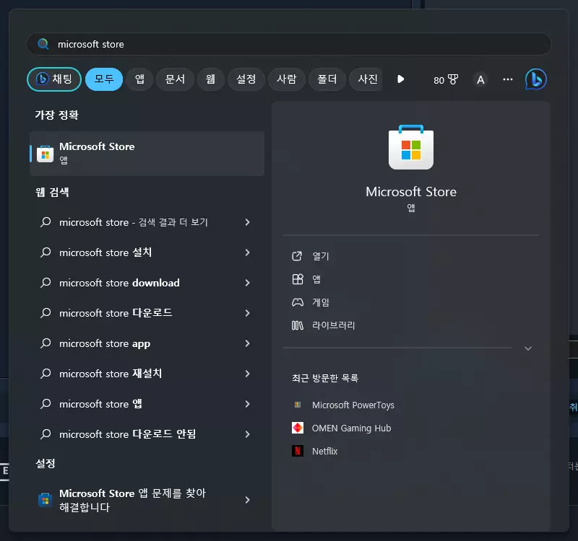Switch to the 폴더 filter tab

[327, 79]
